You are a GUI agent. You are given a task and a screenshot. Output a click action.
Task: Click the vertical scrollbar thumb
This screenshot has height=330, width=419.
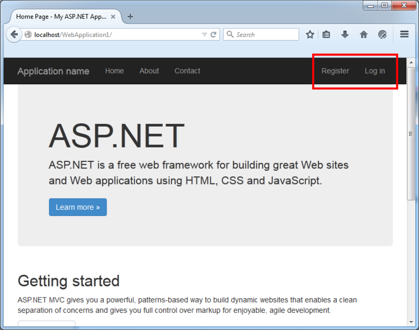click(x=411, y=133)
